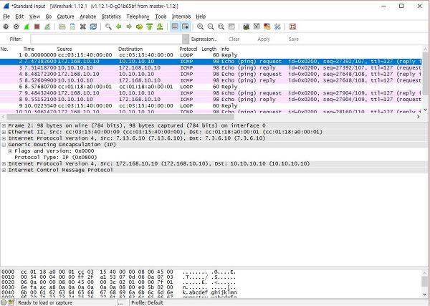Image resolution: width=430 pixels, height=306 pixels.
Task: Open the Capture menu
Action: pyautogui.click(x=65, y=16)
